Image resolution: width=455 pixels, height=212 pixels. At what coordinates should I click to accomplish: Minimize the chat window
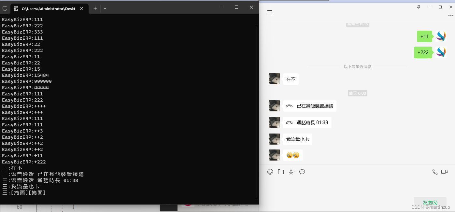tap(430, 7)
